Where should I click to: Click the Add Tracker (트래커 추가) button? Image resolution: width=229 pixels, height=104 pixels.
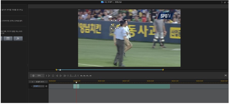coord(38,82)
